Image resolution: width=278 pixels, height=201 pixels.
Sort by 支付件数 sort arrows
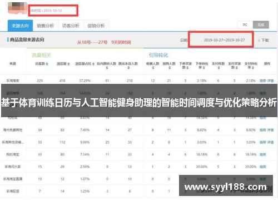219,68
